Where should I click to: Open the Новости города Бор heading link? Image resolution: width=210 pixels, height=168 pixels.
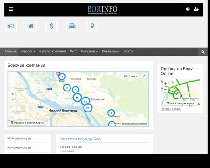[x=80, y=139]
